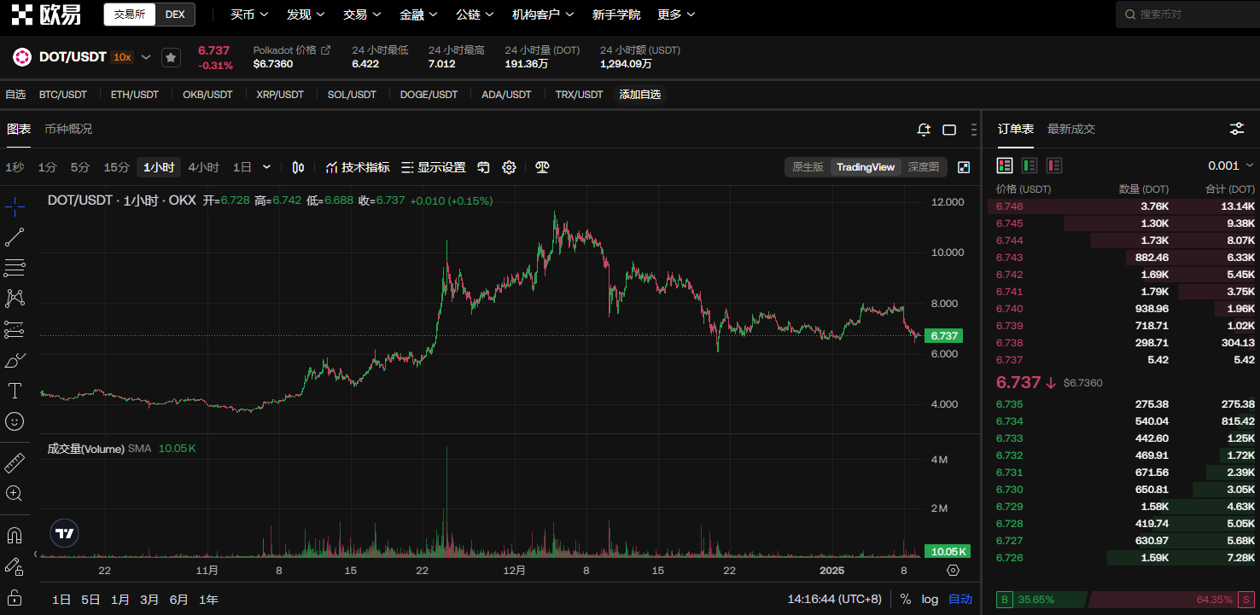Toggle 自动 auto scale
This screenshot has width=1260, height=615.
pos(960,600)
